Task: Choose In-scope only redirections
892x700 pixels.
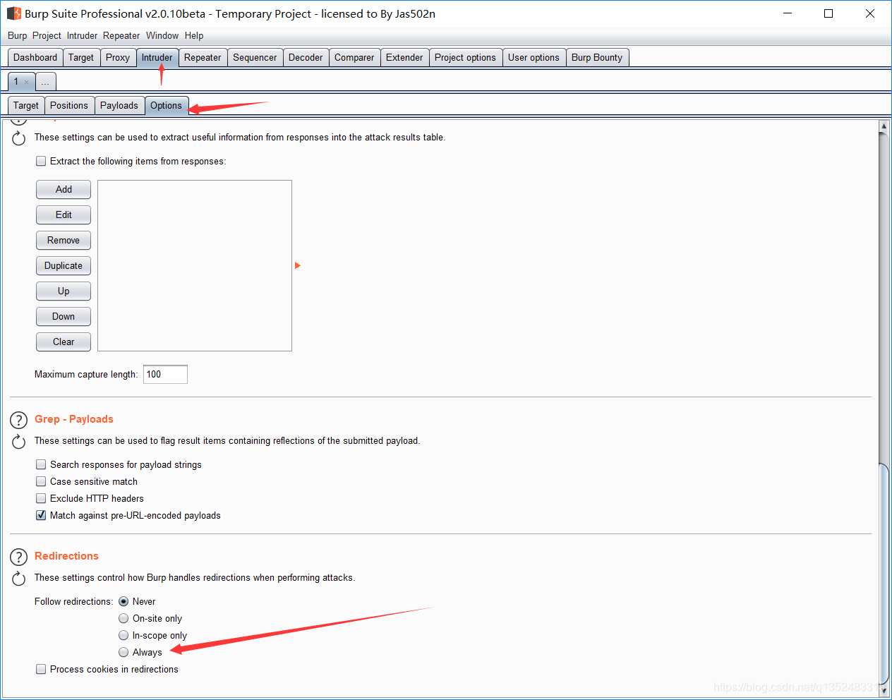Action: click(x=123, y=635)
